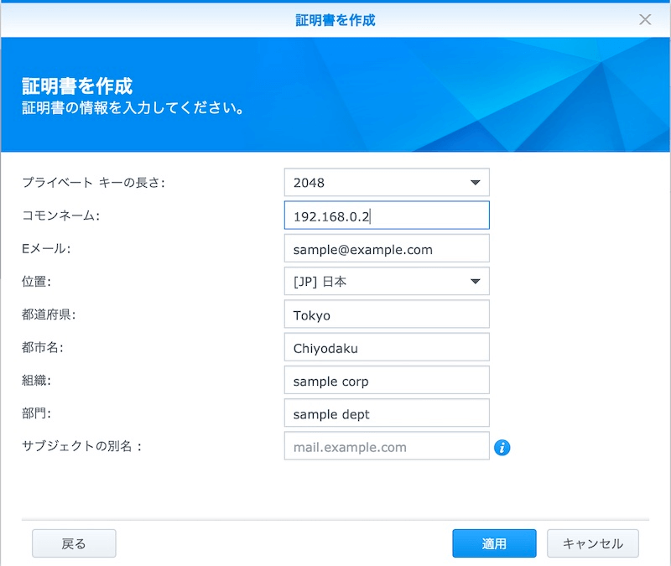Select the 都道府県 field containing Tokyo
Viewport: 671px width, 566px height.
click(387, 315)
